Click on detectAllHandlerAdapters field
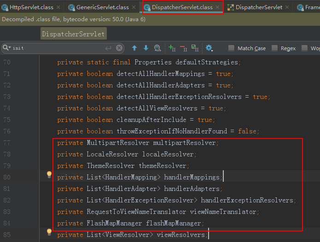320x242 pixels. 161,85
